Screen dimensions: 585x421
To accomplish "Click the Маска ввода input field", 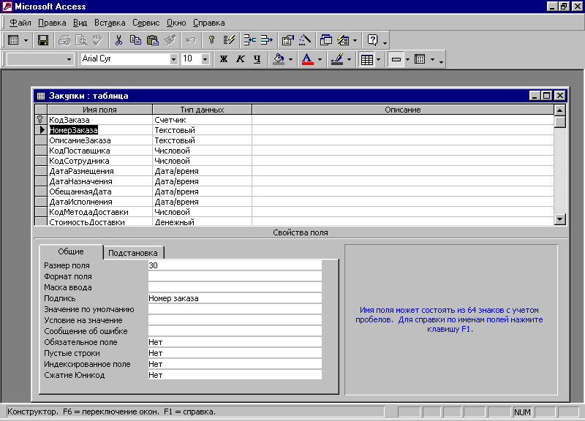I will point(235,287).
